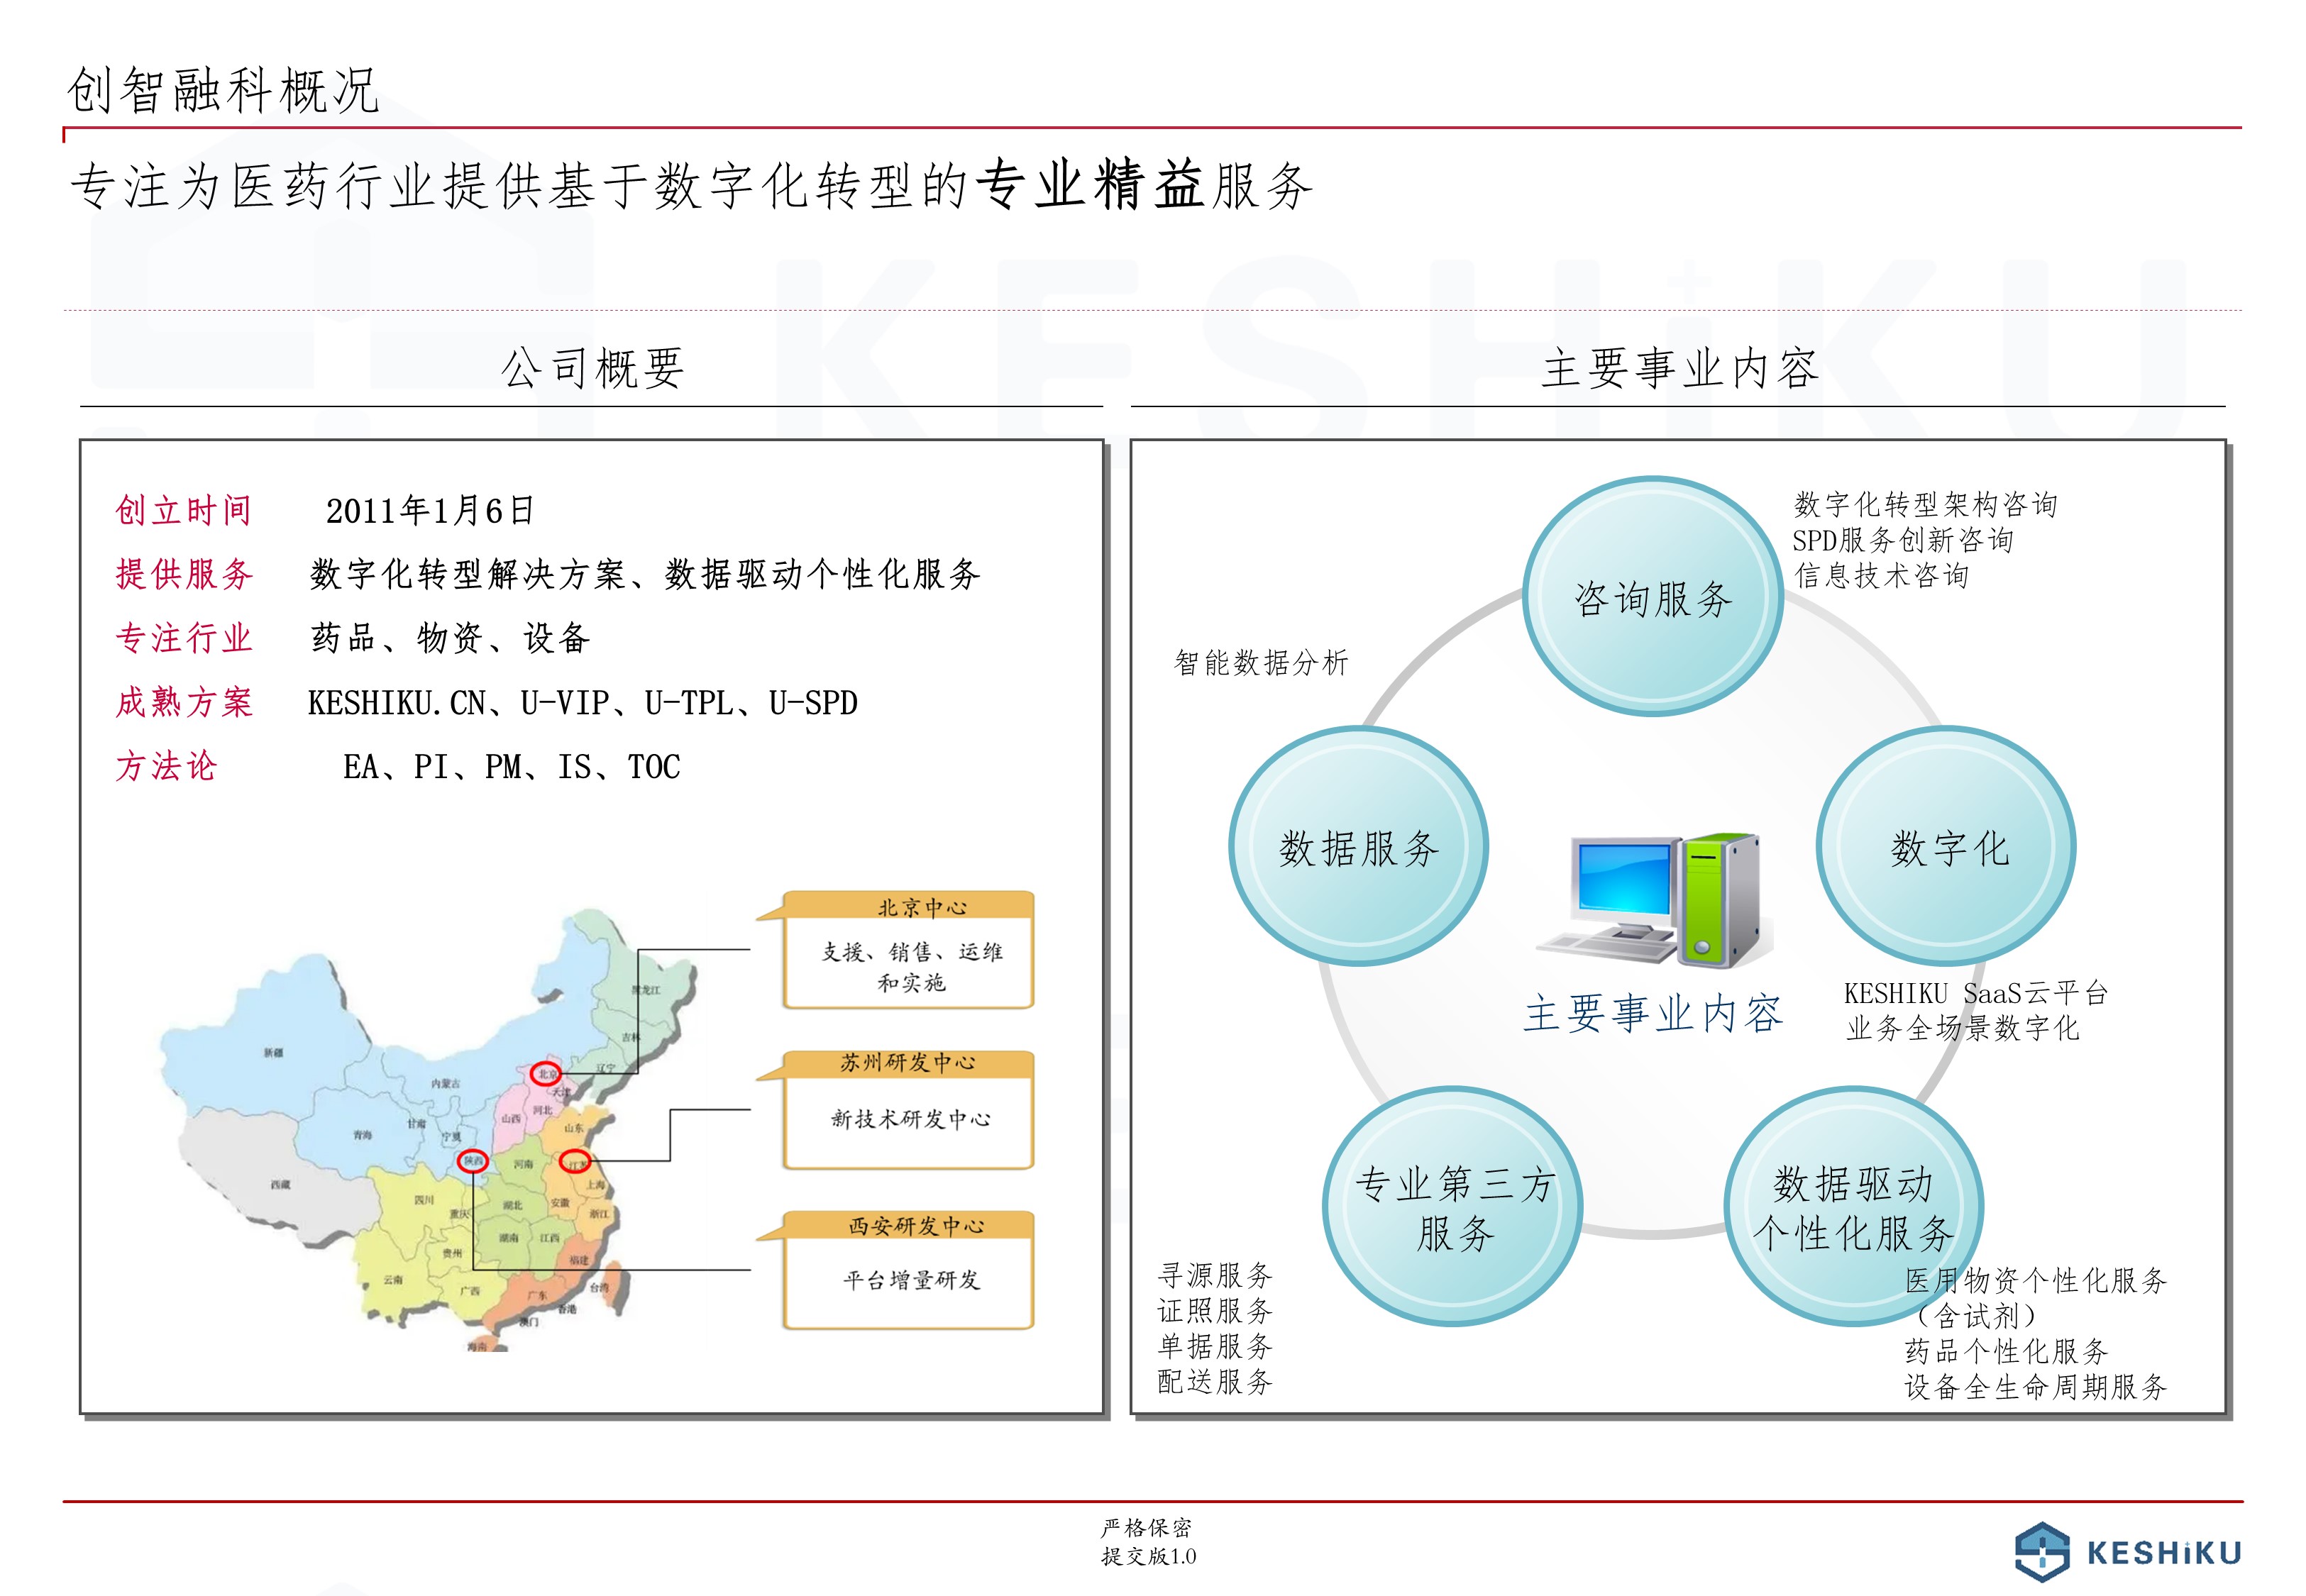2306x1596 pixels.
Task: Click the subtitle 专注为医药行业提供 headline
Action: point(691,186)
